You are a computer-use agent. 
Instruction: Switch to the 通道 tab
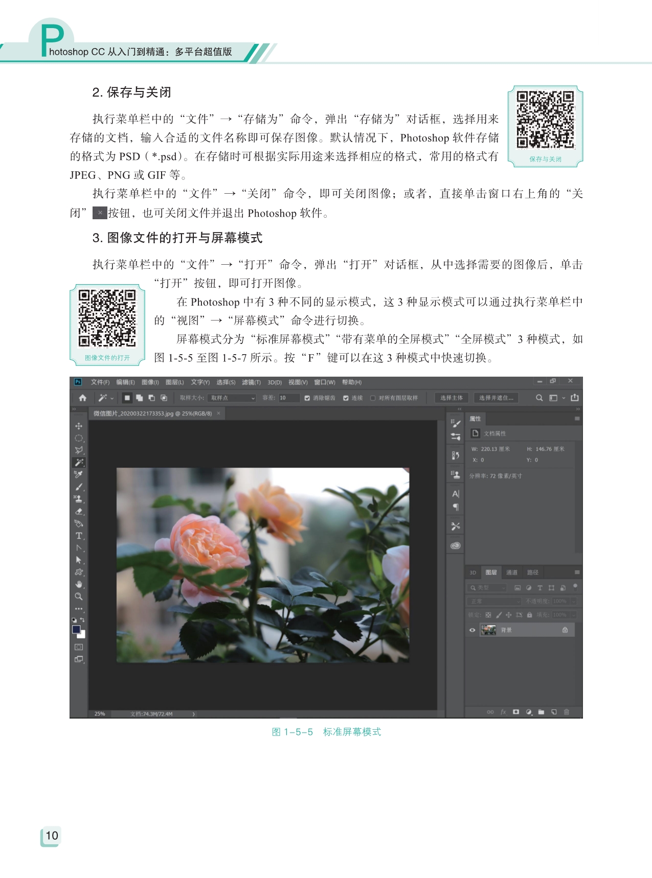coord(511,572)
